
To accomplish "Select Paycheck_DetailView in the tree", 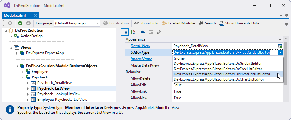I will 55,83.
